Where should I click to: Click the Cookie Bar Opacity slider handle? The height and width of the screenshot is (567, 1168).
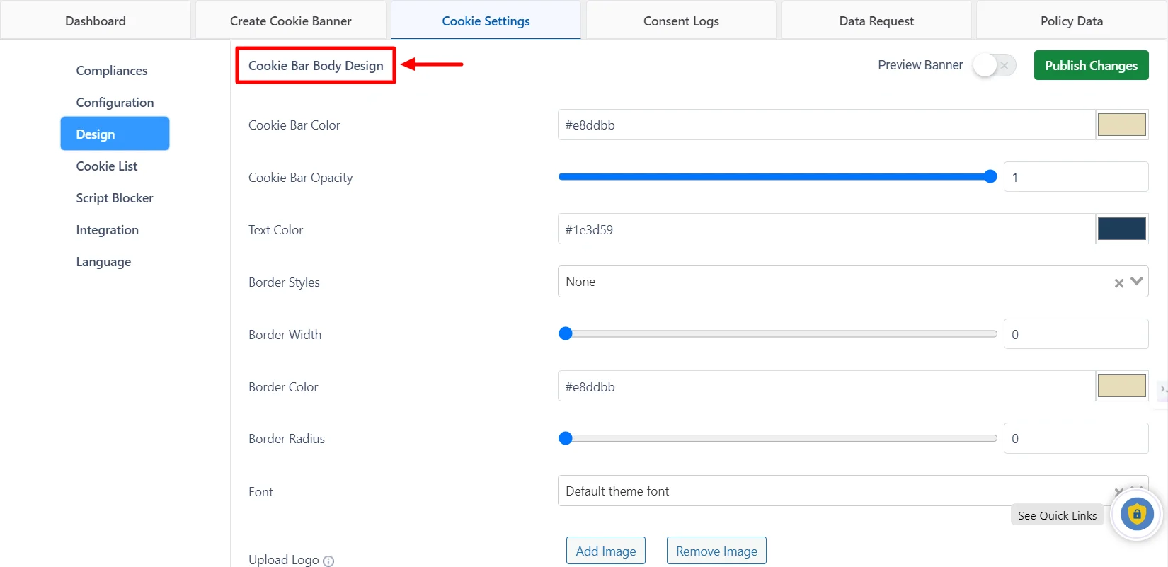pyautogui.click(x=990, y=177)
